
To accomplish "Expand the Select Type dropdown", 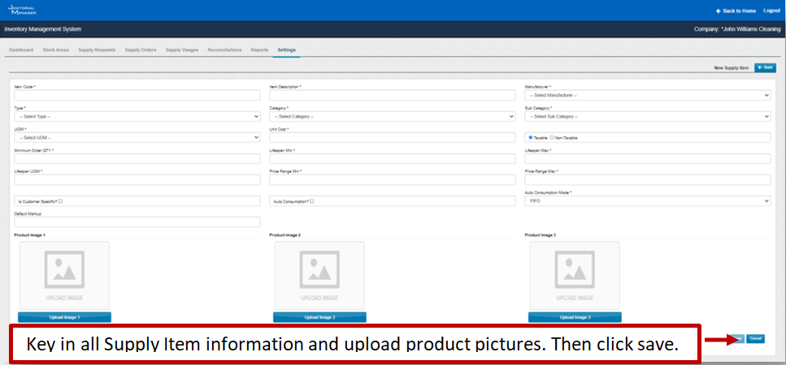I will (137, 116).
